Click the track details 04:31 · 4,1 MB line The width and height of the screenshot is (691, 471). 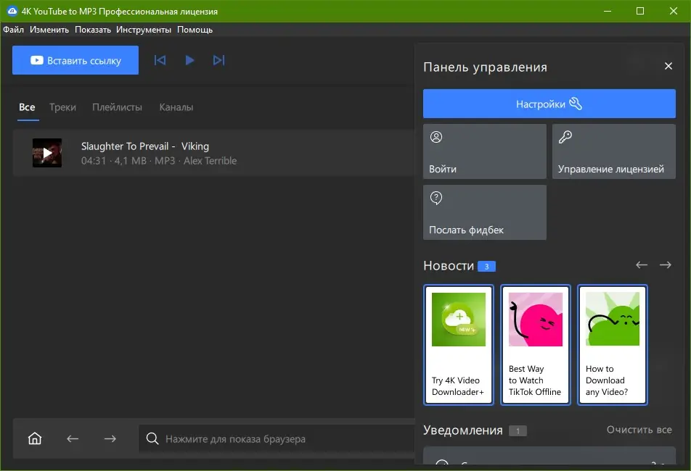click(159, 161)
